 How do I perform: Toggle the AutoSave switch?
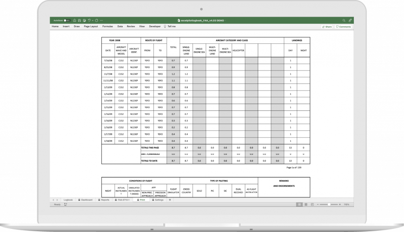pyautogui.click(x=67, y=20)
